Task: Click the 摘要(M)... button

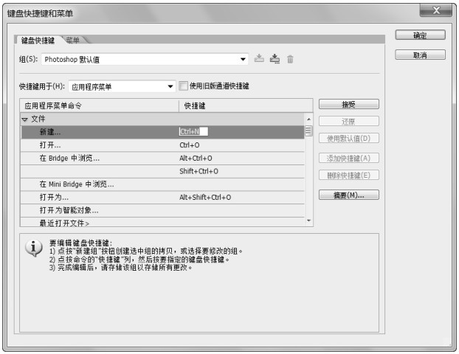Action: (x=348, y=195)
